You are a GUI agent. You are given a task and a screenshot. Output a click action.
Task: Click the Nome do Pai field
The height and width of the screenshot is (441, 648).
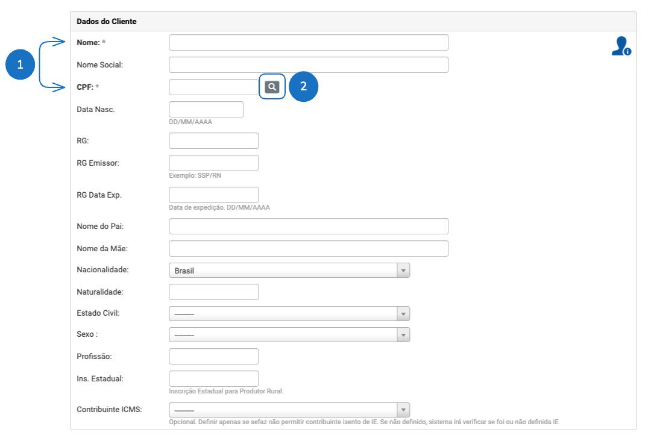(x=309, y=227)
